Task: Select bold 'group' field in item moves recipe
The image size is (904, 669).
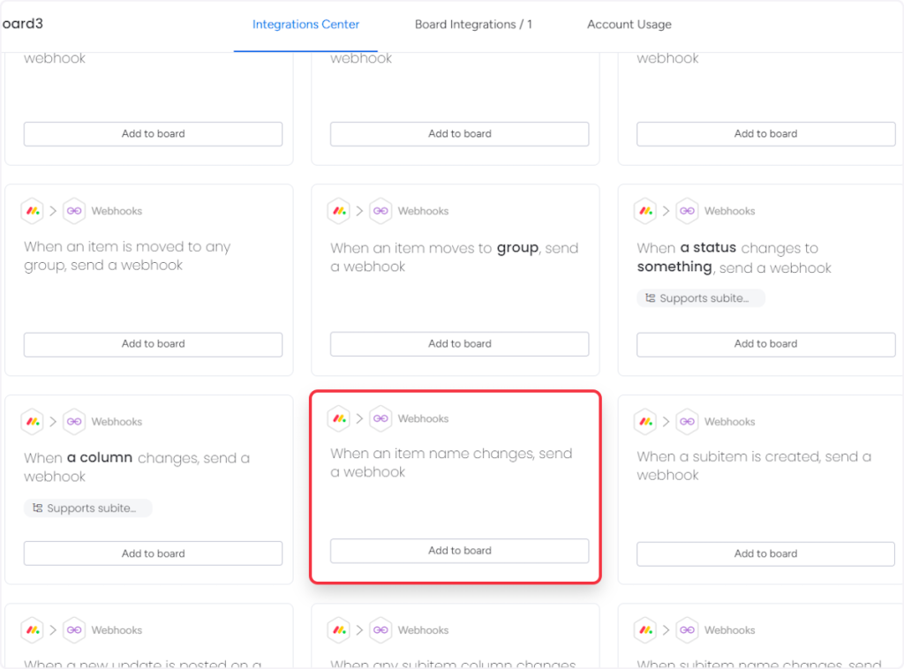Action: click(x=517, y=248)
